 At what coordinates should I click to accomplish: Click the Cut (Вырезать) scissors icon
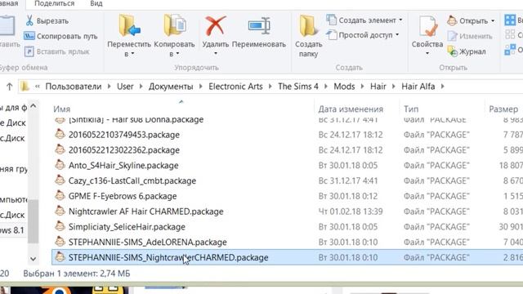[x=29, y=20]
